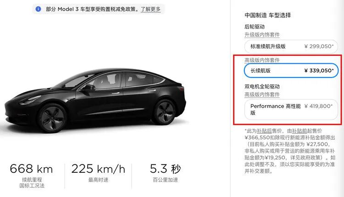Click the black Model 3 car image
Image resolution: width=344 pixels, height=197 pixels.
(x=95, y=100)
